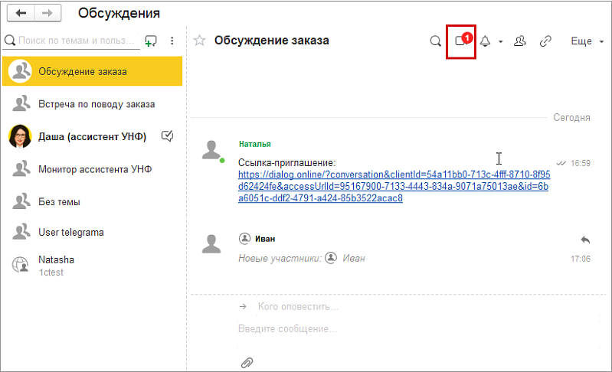Click the 16:59 message timestamp

(x=581, y=163)
